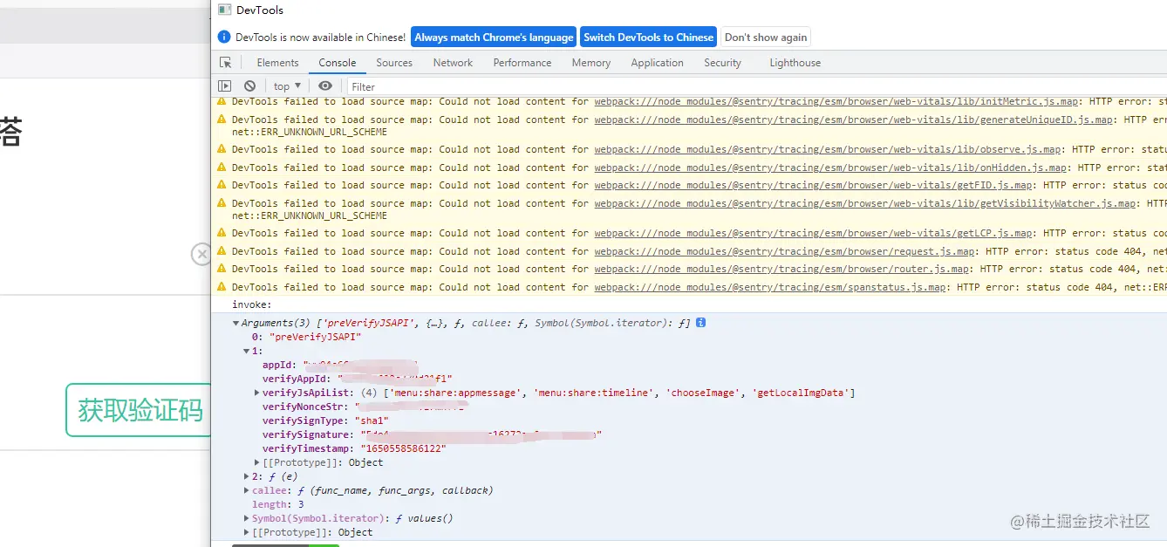The height and width of the screenshot is (547, 1167).
Task: Switch to the Elements tab
Action: (x=277, y=63)
